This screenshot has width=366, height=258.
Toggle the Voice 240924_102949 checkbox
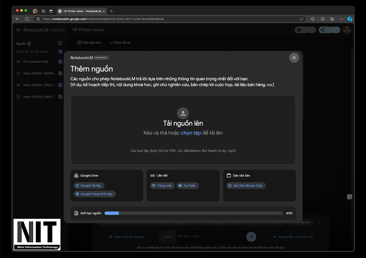pos(60,73)
